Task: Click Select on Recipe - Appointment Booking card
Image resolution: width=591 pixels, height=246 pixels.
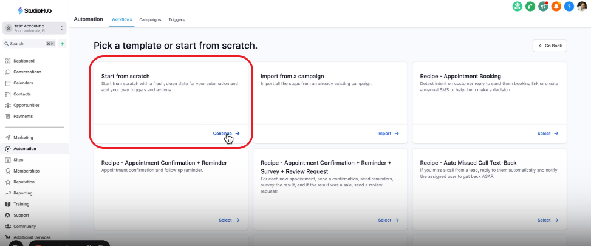Action: coord(548,134)
